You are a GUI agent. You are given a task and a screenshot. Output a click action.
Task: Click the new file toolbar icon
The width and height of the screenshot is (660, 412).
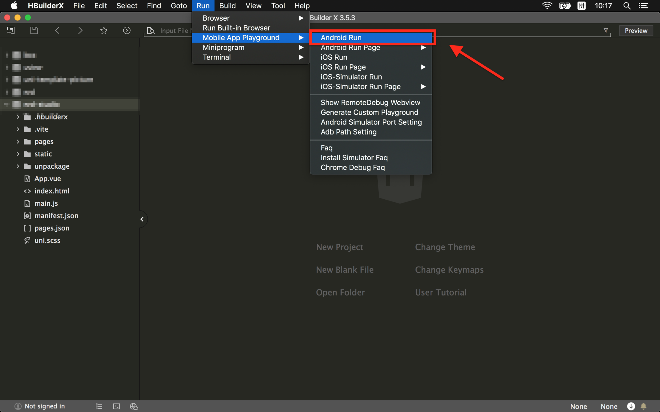tap(11, 31)
